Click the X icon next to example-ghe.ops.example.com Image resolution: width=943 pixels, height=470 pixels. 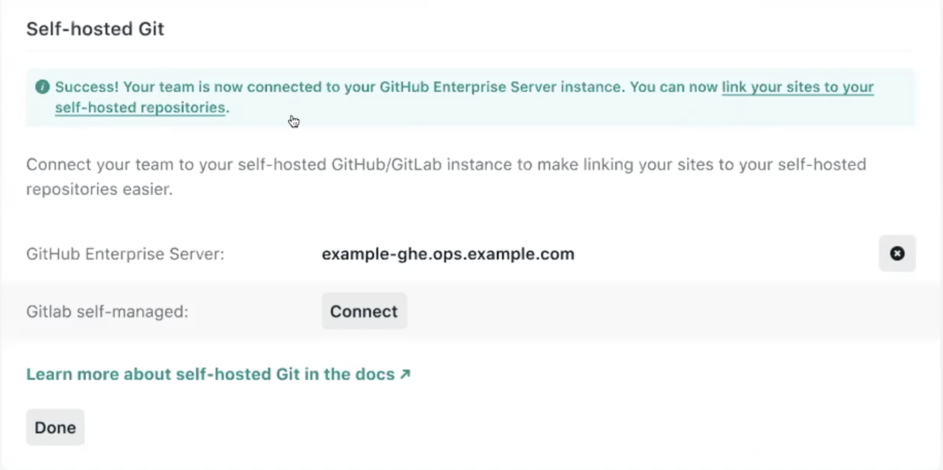coord(897,253)
